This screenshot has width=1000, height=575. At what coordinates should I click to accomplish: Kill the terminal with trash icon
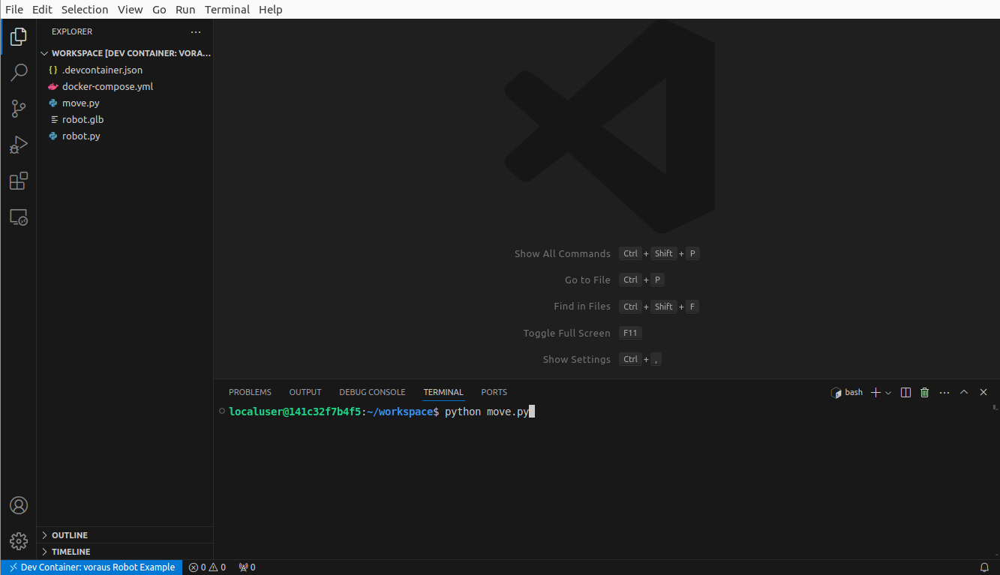tap(925, 392)
